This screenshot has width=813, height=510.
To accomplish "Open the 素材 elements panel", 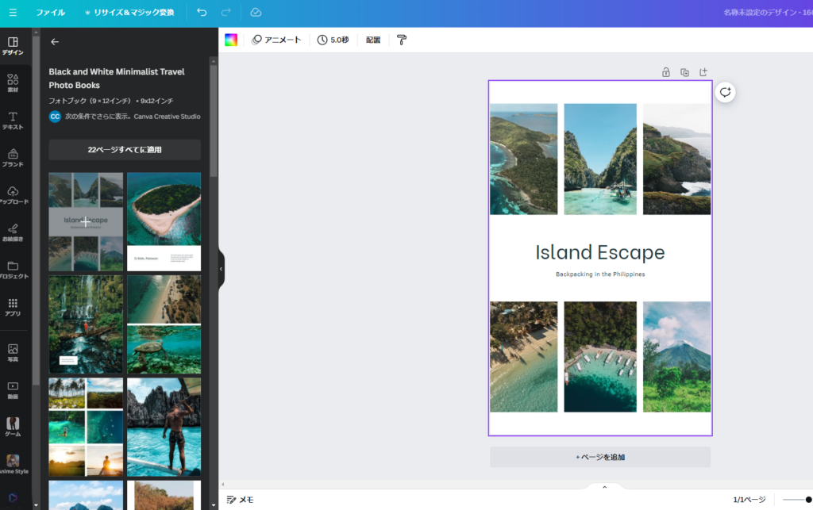I will tap(13, 84).
